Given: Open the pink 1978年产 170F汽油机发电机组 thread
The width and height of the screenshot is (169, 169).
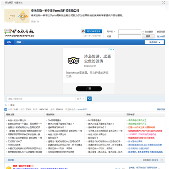Looking at the screenshot, I should [x=142, y=134].
